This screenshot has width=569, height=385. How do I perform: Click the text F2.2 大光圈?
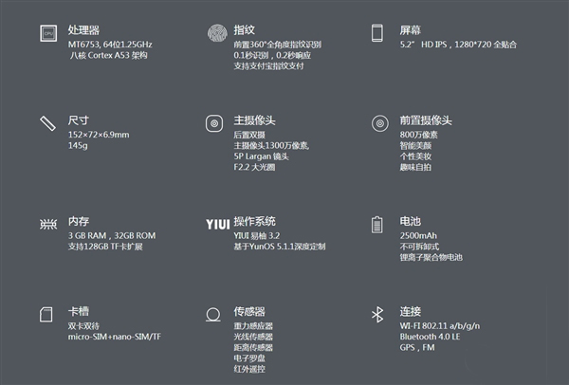click(254, 167)
